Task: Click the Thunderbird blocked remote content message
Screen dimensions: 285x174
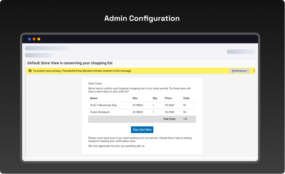Action: coord(82,71)
